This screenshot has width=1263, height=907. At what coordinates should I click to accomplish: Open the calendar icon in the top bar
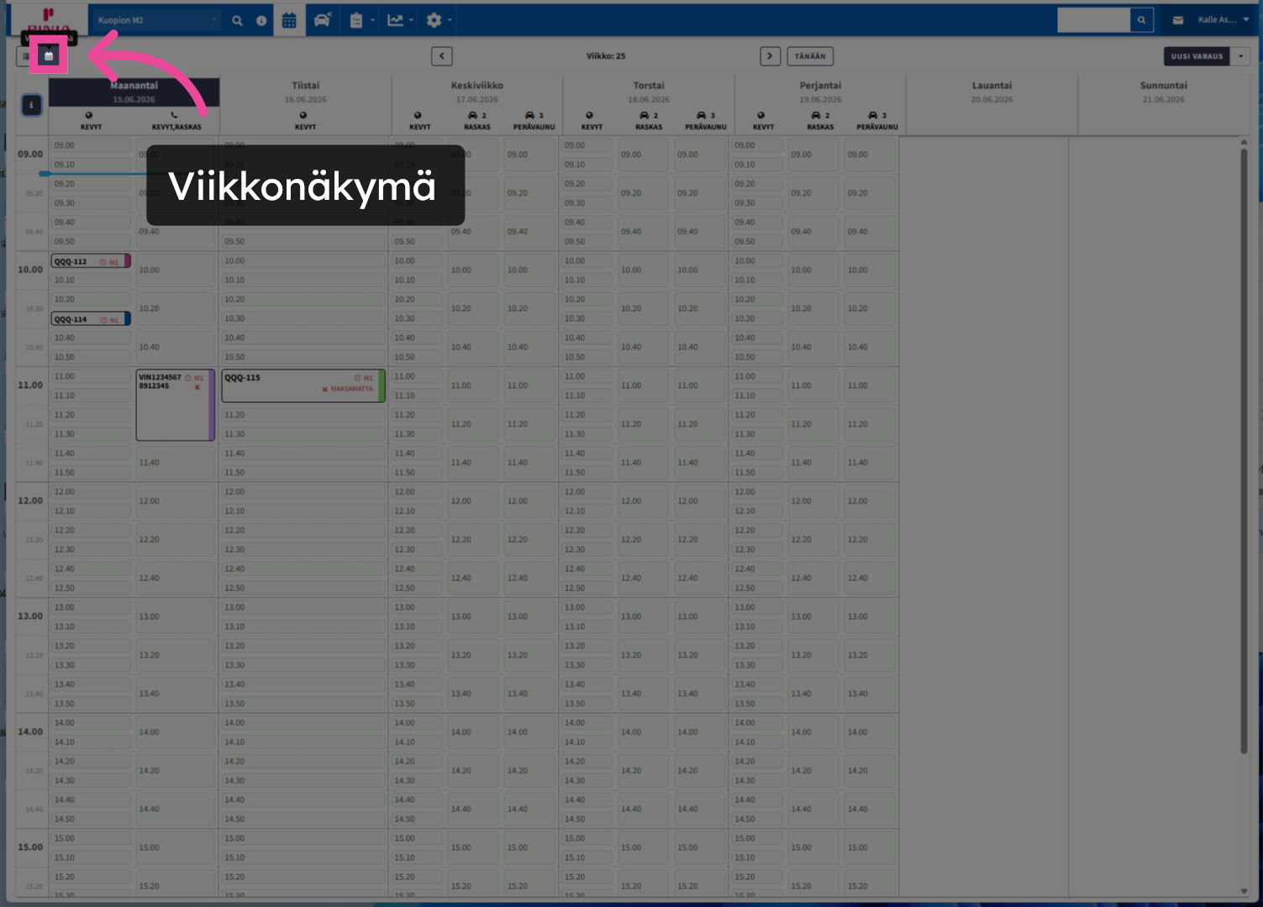289,20
